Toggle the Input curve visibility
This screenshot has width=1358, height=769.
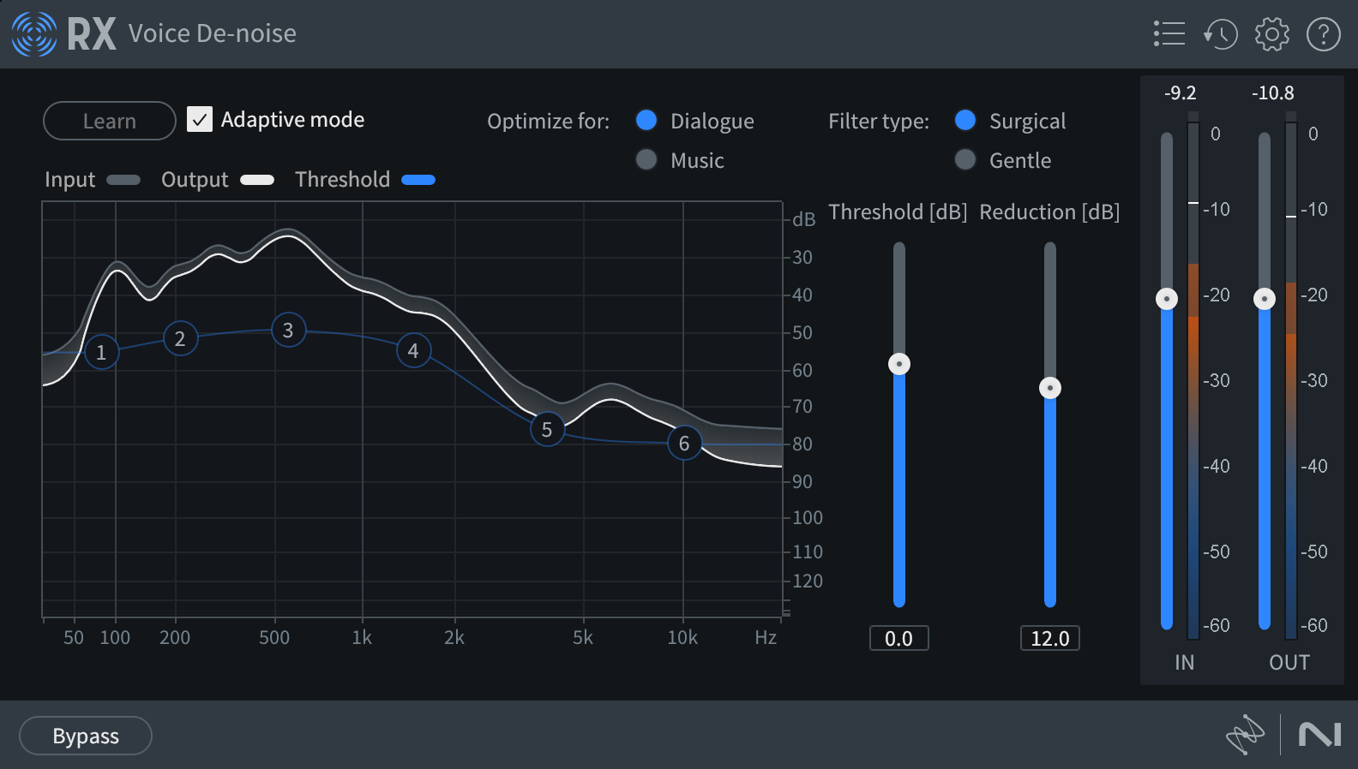(x=124, y=180)
